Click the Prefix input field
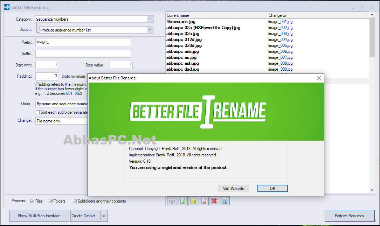Image resolution: width=380 pixels, height=226 pixels. pos(83,42)
